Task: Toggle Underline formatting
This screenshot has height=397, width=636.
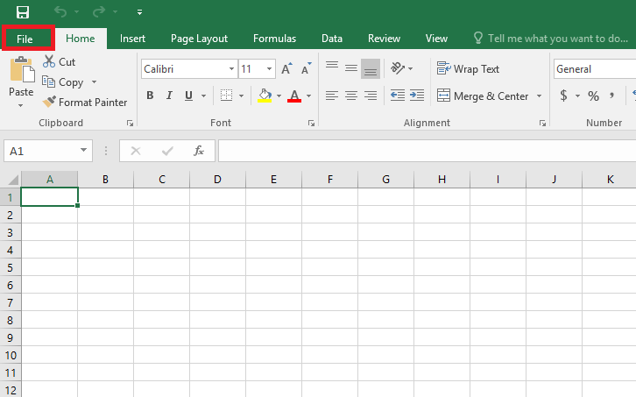Action: 188,96
